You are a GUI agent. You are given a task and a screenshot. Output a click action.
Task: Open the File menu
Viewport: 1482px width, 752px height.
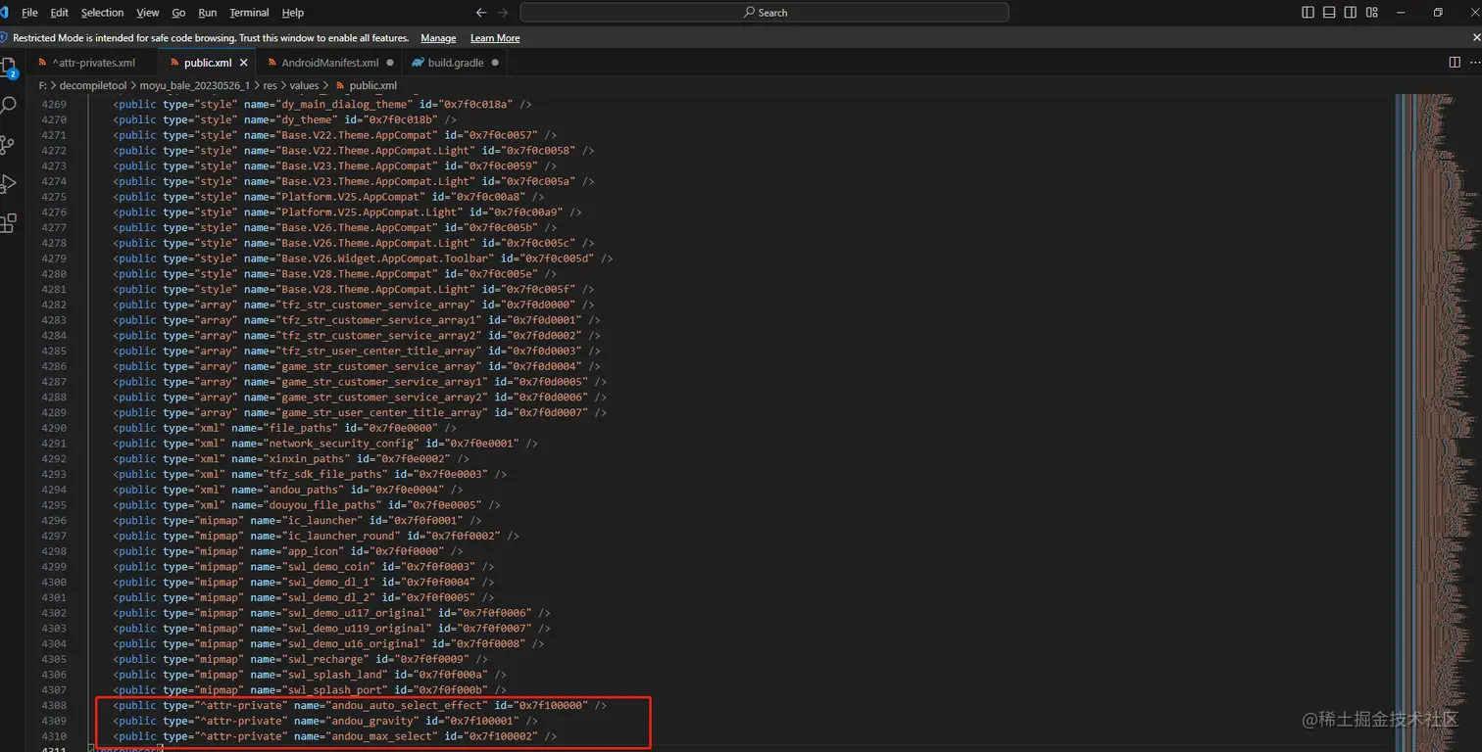pos(29,13)
